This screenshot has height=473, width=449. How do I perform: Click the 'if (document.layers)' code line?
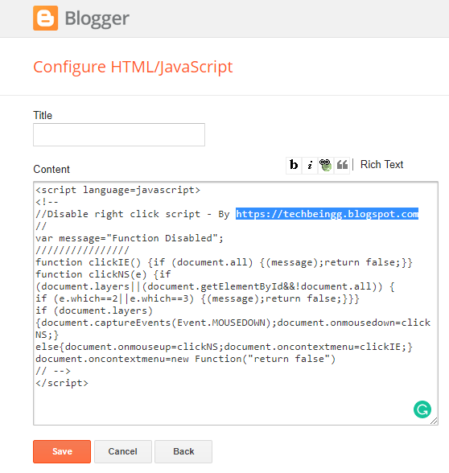point(94,311)
